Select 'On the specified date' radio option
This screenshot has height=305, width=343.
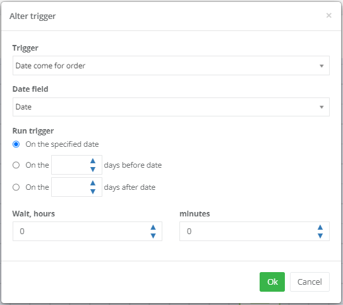click(x=16, y=144)
